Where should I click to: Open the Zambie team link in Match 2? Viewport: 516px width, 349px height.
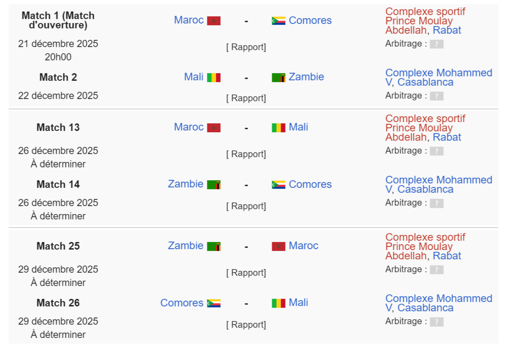coord(306,77)
